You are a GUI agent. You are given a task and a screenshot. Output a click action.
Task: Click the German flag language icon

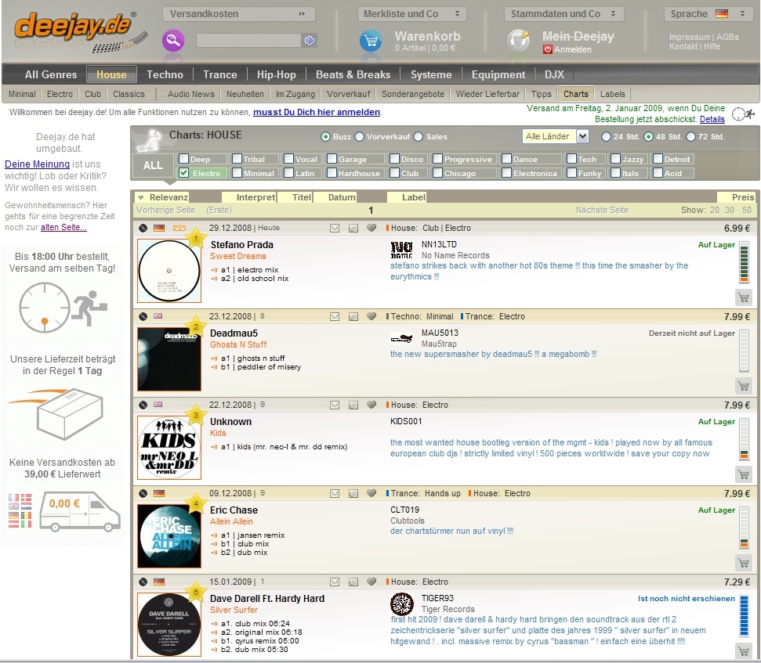(x=722, y=13)
